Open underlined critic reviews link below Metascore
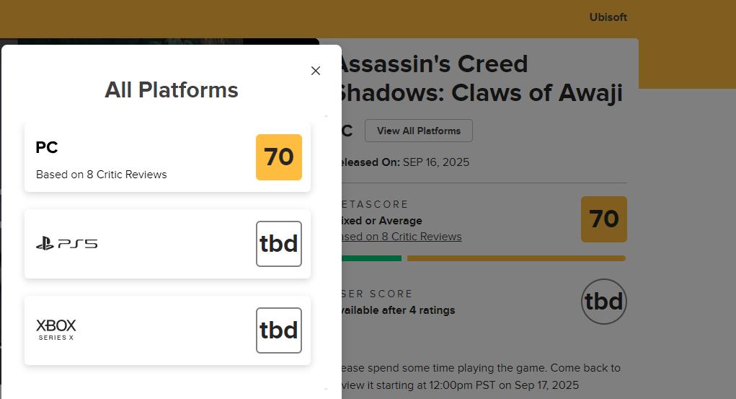 [402, 237]
